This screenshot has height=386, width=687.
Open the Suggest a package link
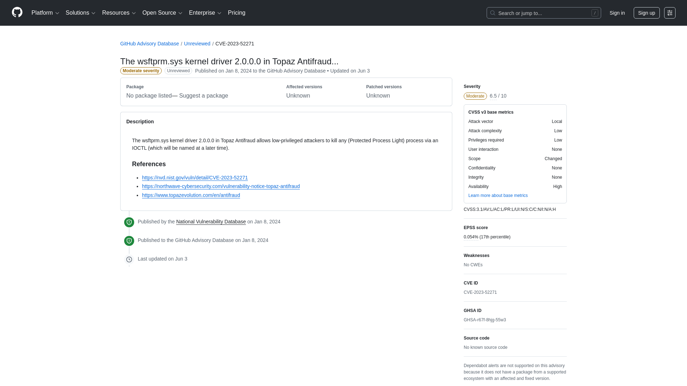[x=203, y=96]
